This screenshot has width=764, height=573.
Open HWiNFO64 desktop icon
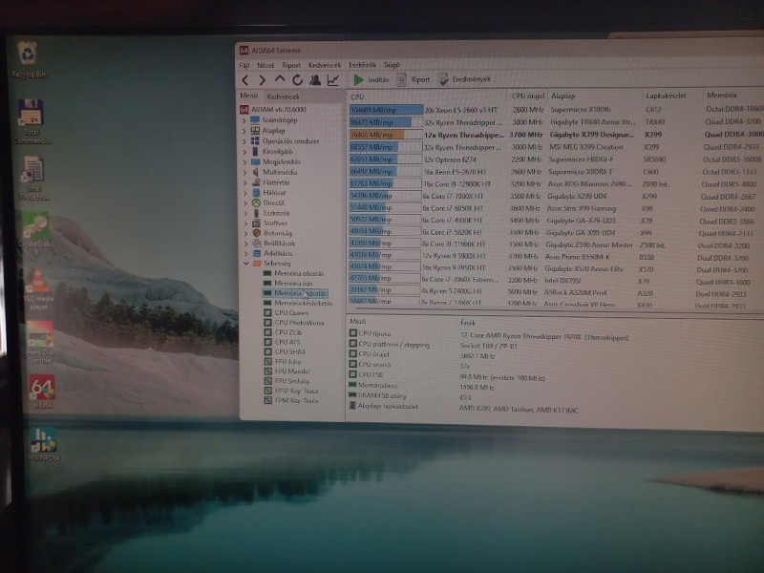pos(43,444)
